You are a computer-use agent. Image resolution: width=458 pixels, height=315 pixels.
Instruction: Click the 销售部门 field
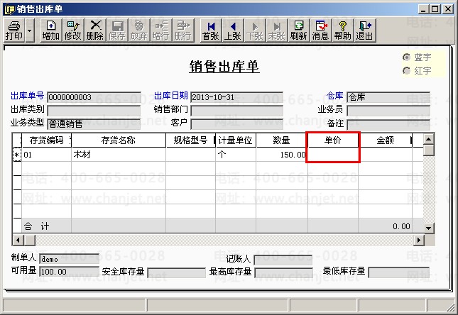(x=236, y=111)
